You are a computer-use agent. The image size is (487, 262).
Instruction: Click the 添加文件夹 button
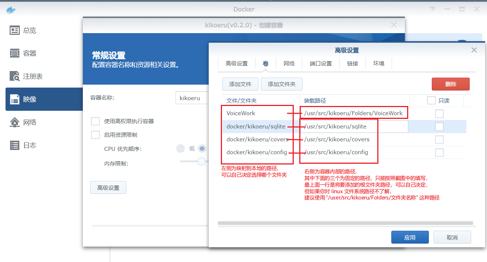coord(282,84)
